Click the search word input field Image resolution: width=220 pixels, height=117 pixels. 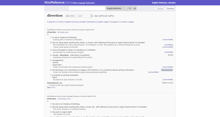point(83,8)
